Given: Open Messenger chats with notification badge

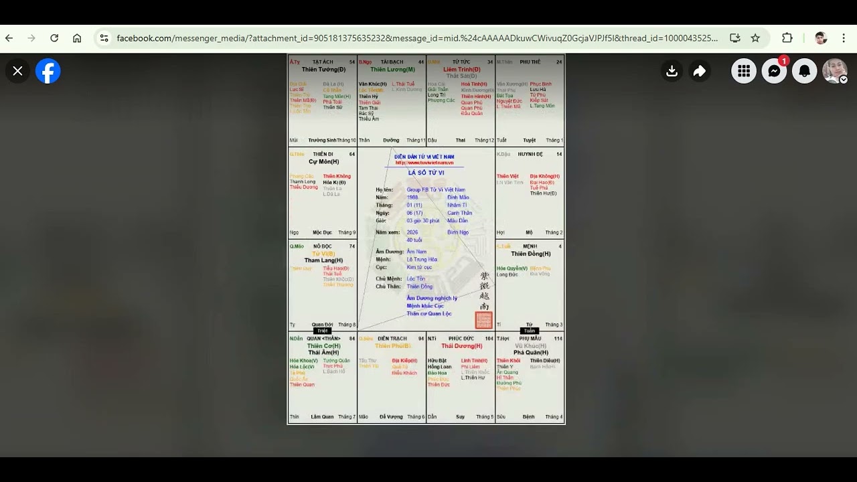Looking at the screenshot, I should [x=775, y=71].
